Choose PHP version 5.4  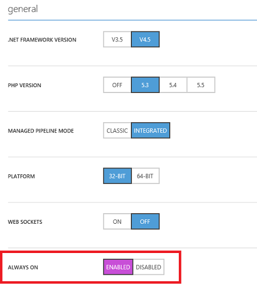[173, 85]
